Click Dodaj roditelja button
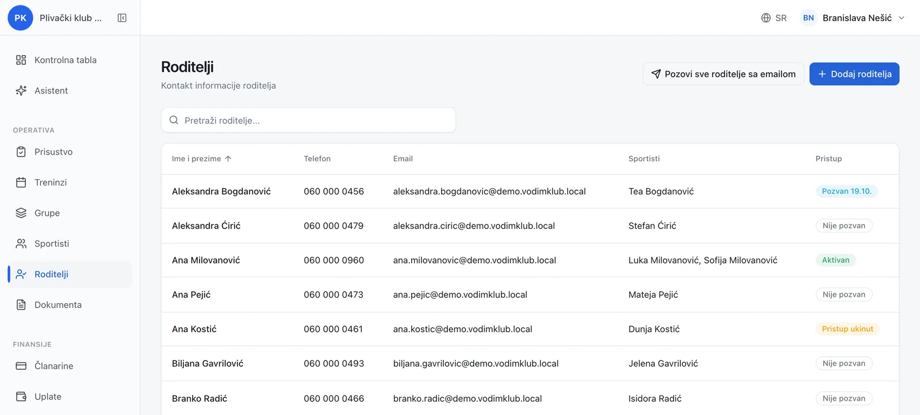The width and height of the screenshot is (920, 415). (x=854, y=74)
